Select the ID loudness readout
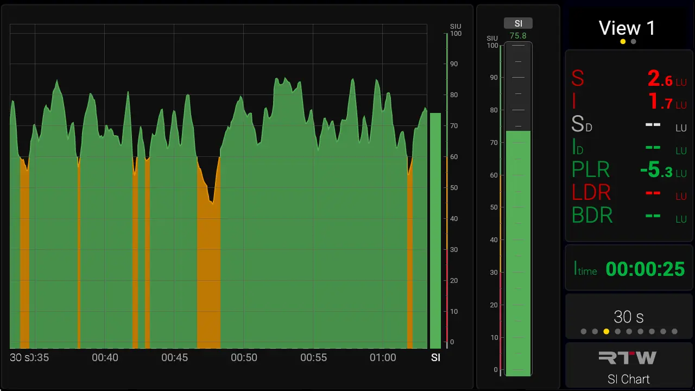 (x=629, y=148)
